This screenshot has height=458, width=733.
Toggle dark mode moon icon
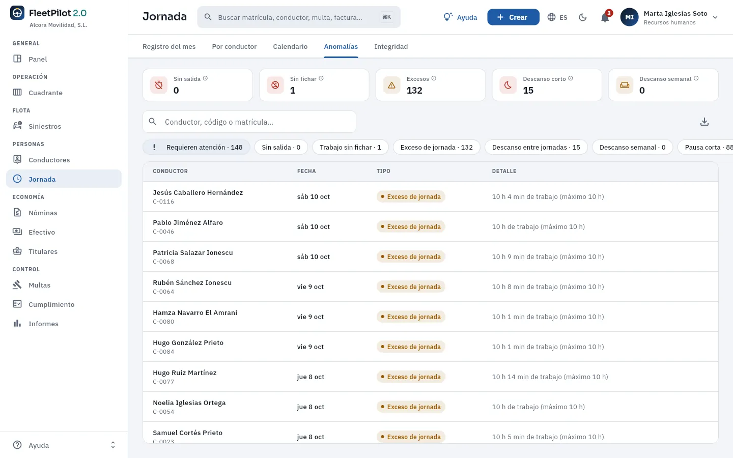pyautogui.click(x=583, y=17)
